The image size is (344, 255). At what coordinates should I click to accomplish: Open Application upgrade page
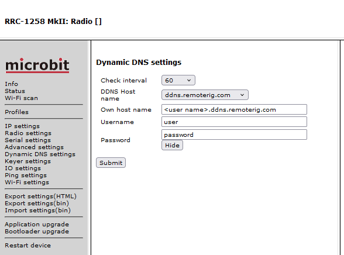pos(37,225)
